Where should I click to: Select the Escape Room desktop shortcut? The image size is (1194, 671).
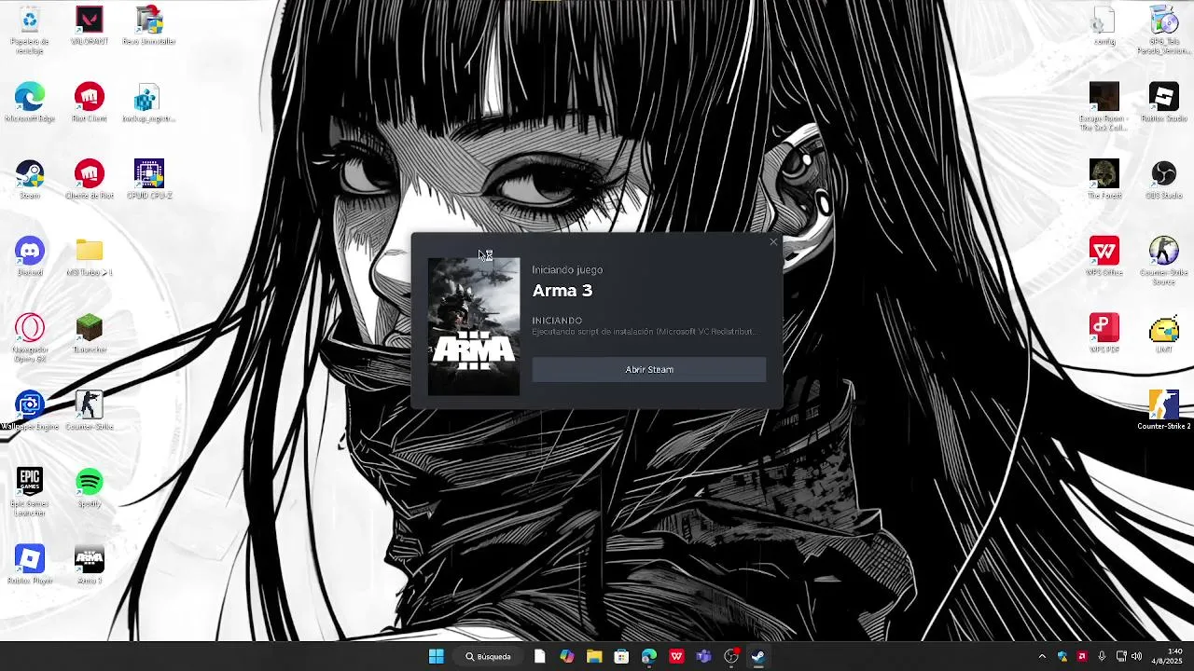click(1104, 107)
